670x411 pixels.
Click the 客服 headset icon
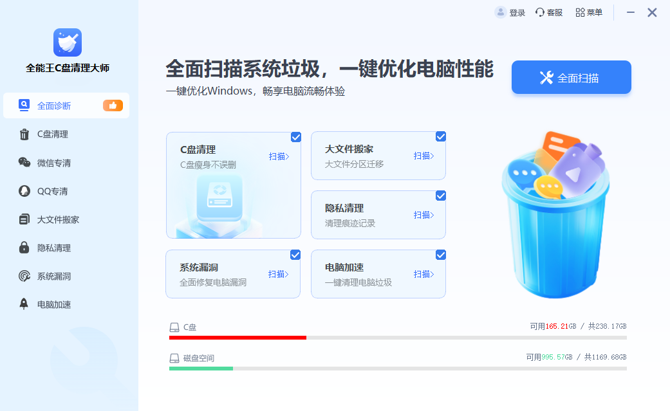click(x=539, y=12)
